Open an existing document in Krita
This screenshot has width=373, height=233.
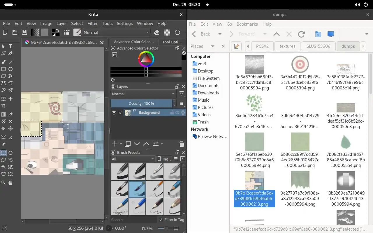point(15,32)
